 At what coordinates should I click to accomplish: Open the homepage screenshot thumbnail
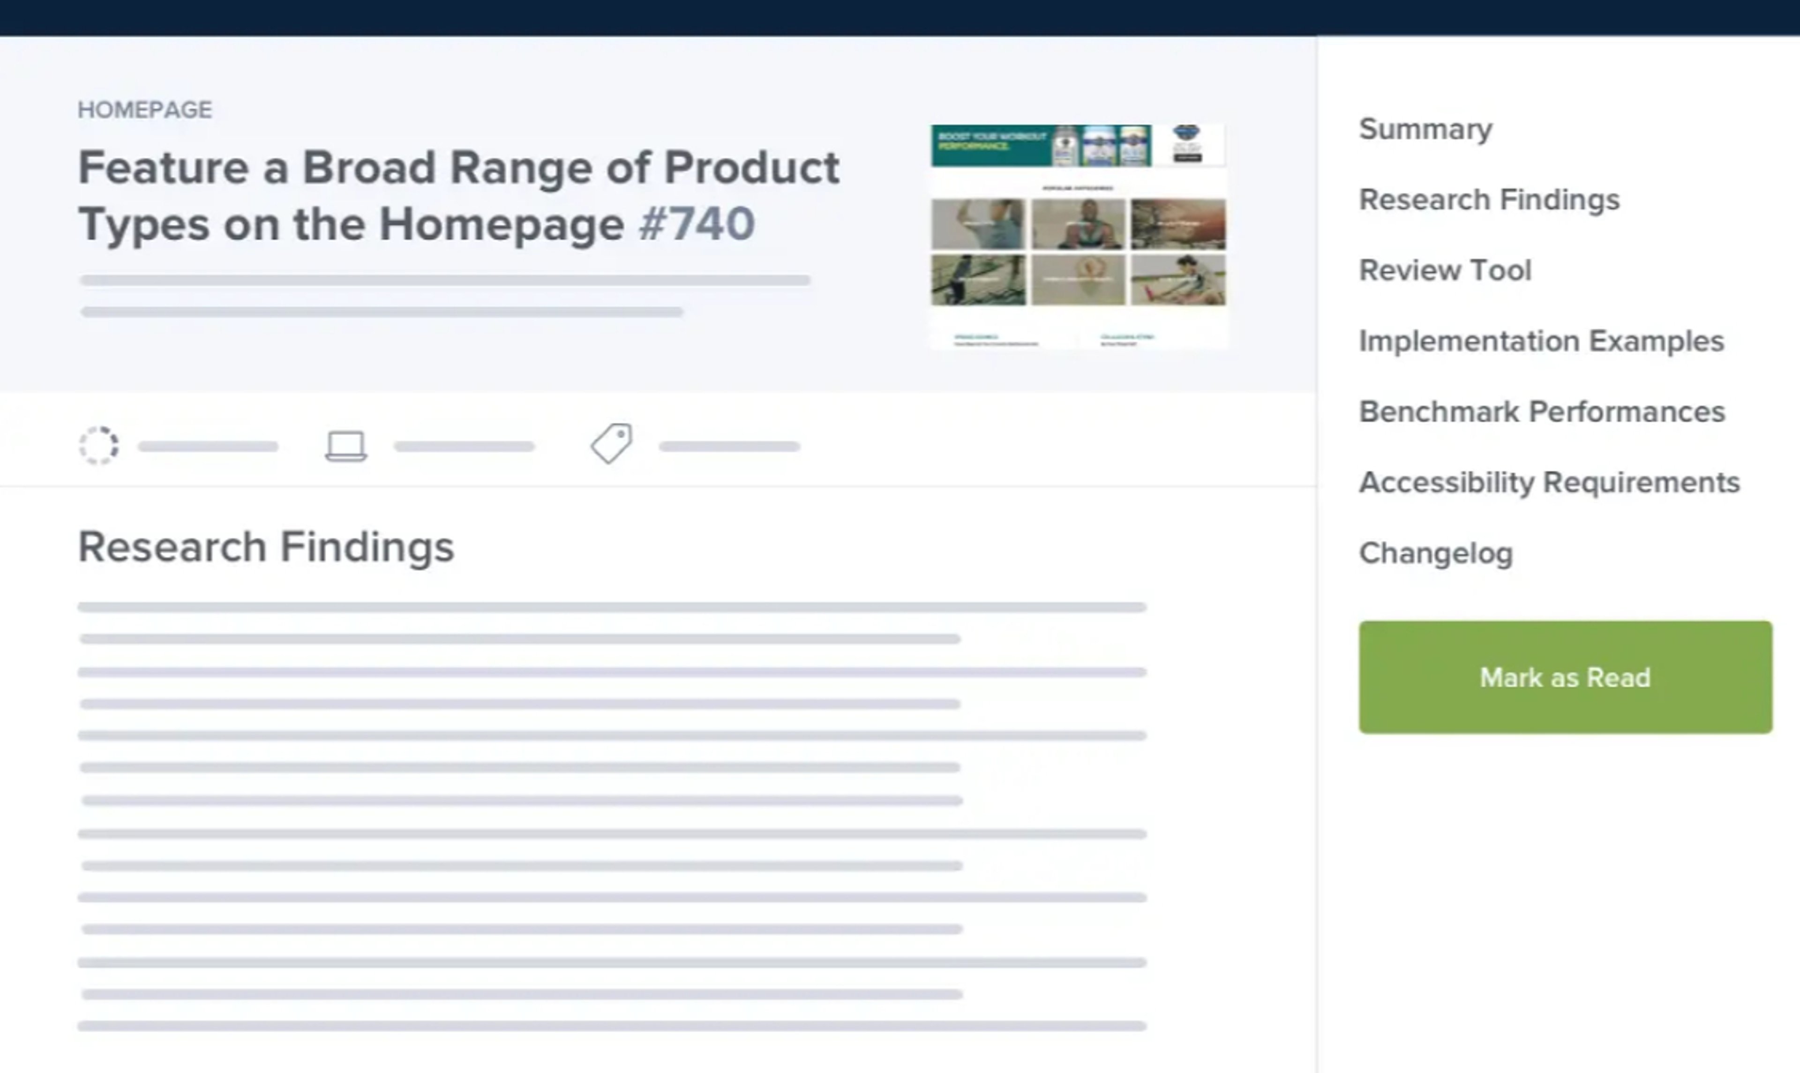[x=1078, y=237]
